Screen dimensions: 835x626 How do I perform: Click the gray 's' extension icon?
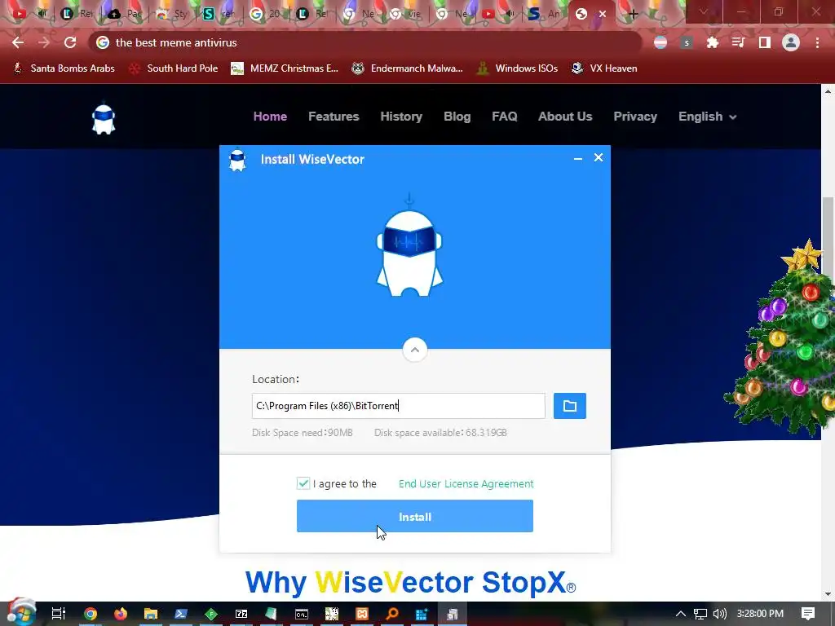pyautogui.click(x=687, y=42)
